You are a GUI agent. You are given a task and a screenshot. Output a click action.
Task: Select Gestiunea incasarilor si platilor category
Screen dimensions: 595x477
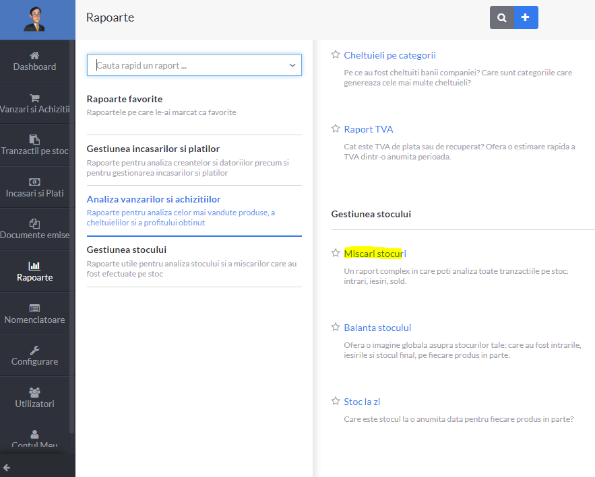point(194,160)
